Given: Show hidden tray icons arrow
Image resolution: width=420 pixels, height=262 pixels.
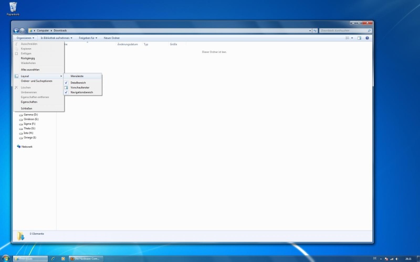Looking at the screenshot, I should tap(381, 259).
